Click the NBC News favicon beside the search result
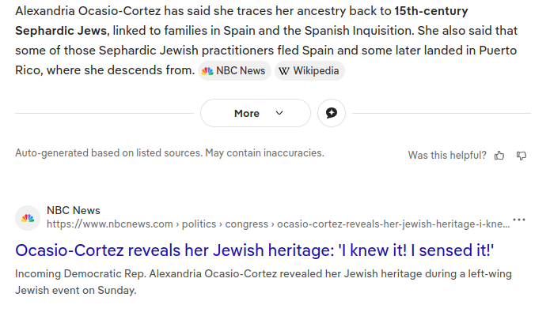The image size is (550, 316). tap(28, 218)
